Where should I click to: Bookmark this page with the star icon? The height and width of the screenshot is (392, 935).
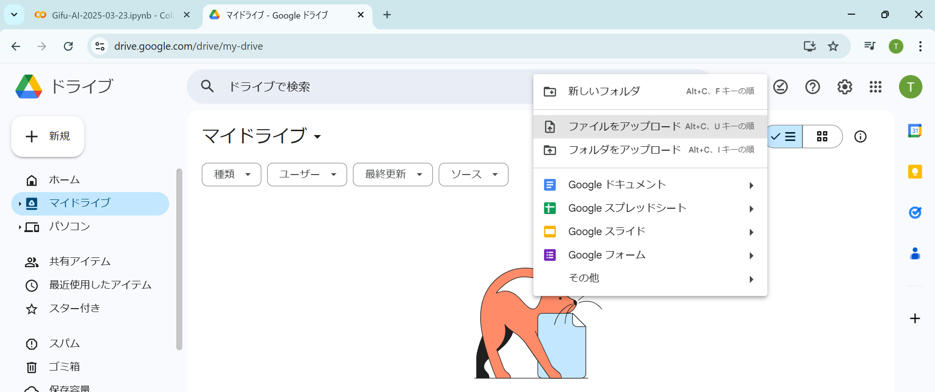[x=833, y=46]
